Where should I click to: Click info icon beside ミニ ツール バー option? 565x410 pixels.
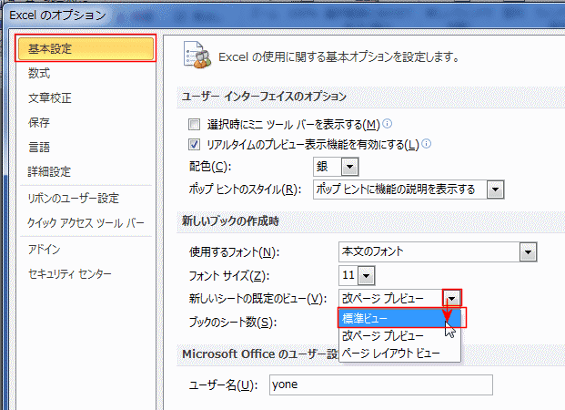tap(387, 124)
